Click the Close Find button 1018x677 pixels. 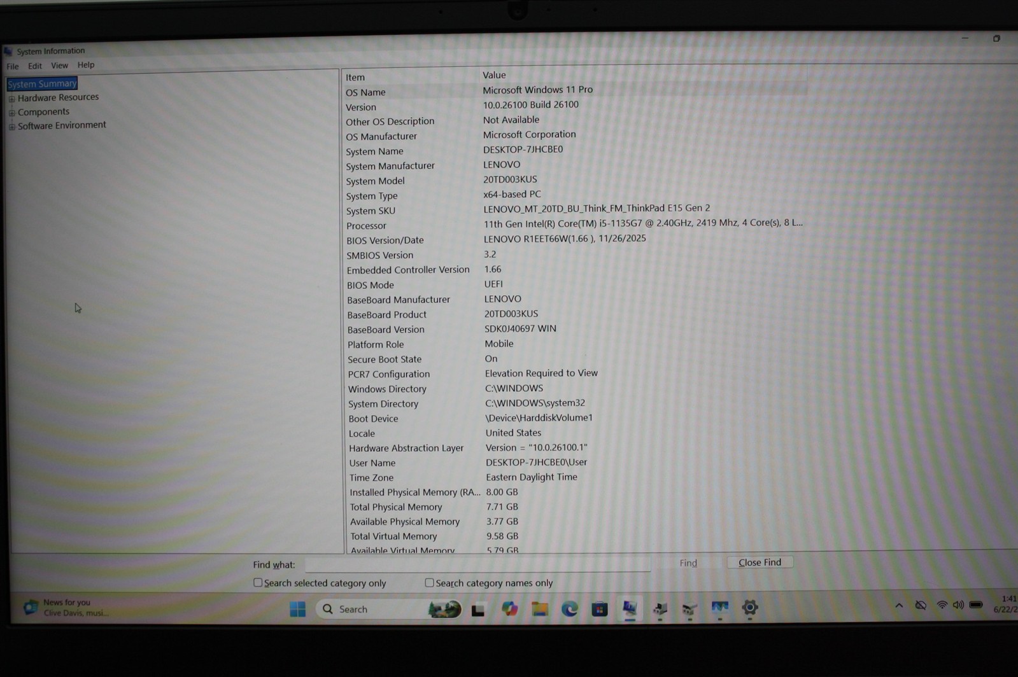[760, 562]
